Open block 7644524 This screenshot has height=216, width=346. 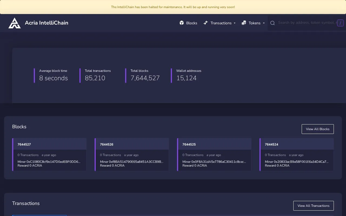click(x=271, y=144)
